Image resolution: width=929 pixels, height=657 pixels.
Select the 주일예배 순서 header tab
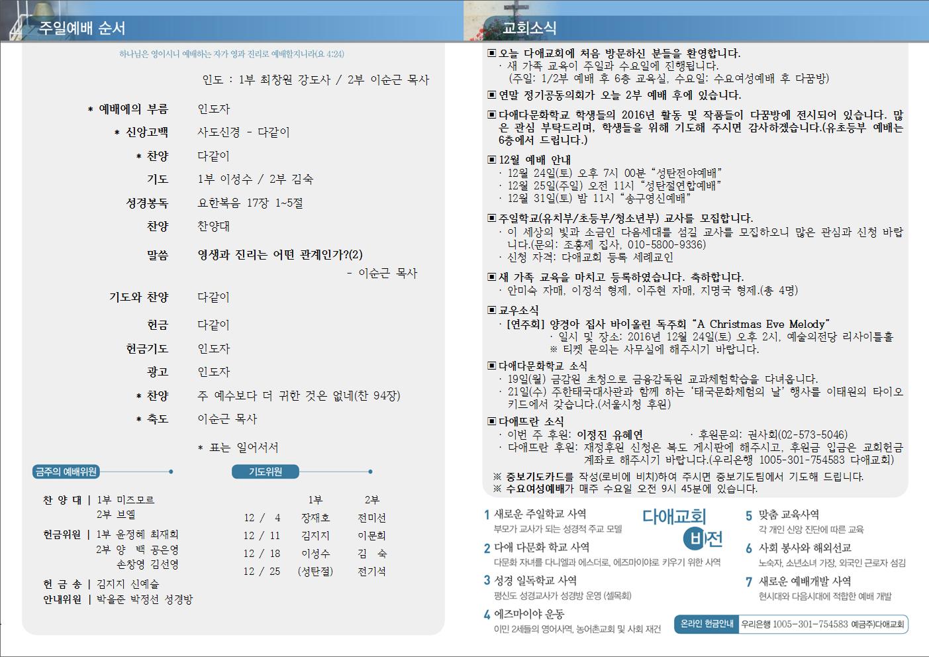82,28
